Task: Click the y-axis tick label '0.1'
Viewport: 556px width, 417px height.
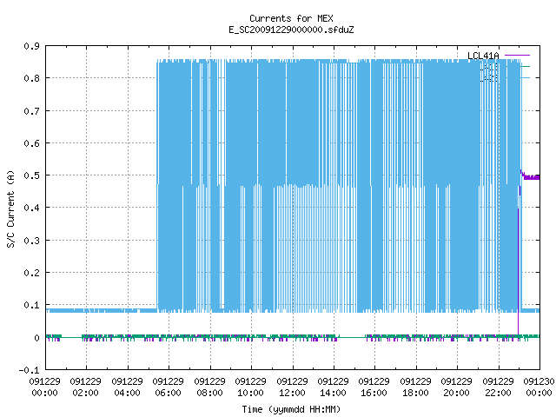Action: (31, 305)
